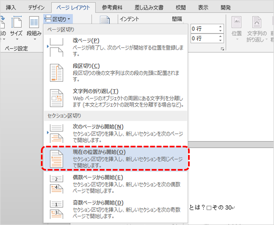Click the column break (段区切り) icon
274x225 pixels.
pyautogui.click(x=56, y=73)
